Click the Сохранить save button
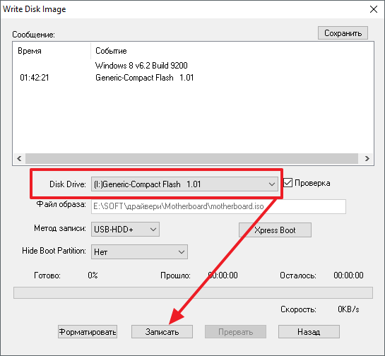Viewport: 385px width, 356px height. [343, 33]
